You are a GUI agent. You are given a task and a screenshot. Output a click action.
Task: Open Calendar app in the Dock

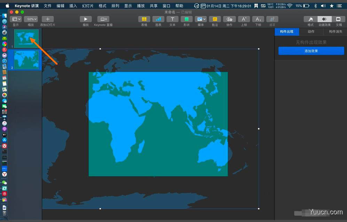[5, 78]
